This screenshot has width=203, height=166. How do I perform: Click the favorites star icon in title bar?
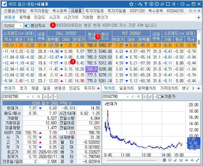pyautogui.click(x=131, y=4)
